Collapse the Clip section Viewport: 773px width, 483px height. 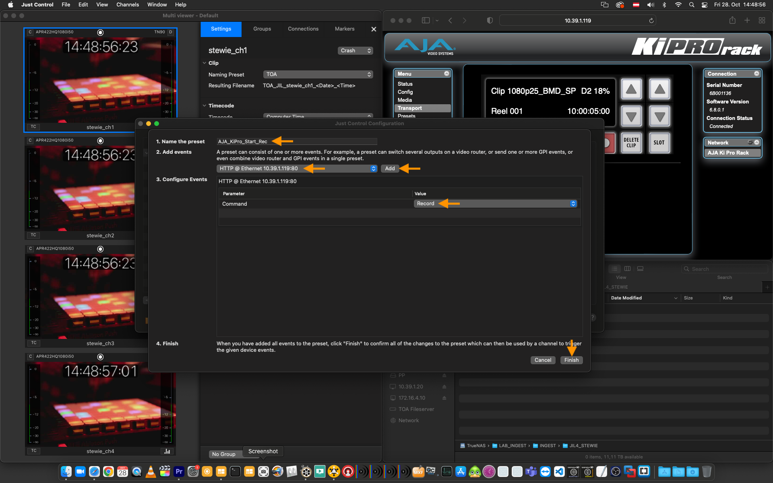[204, 63]
